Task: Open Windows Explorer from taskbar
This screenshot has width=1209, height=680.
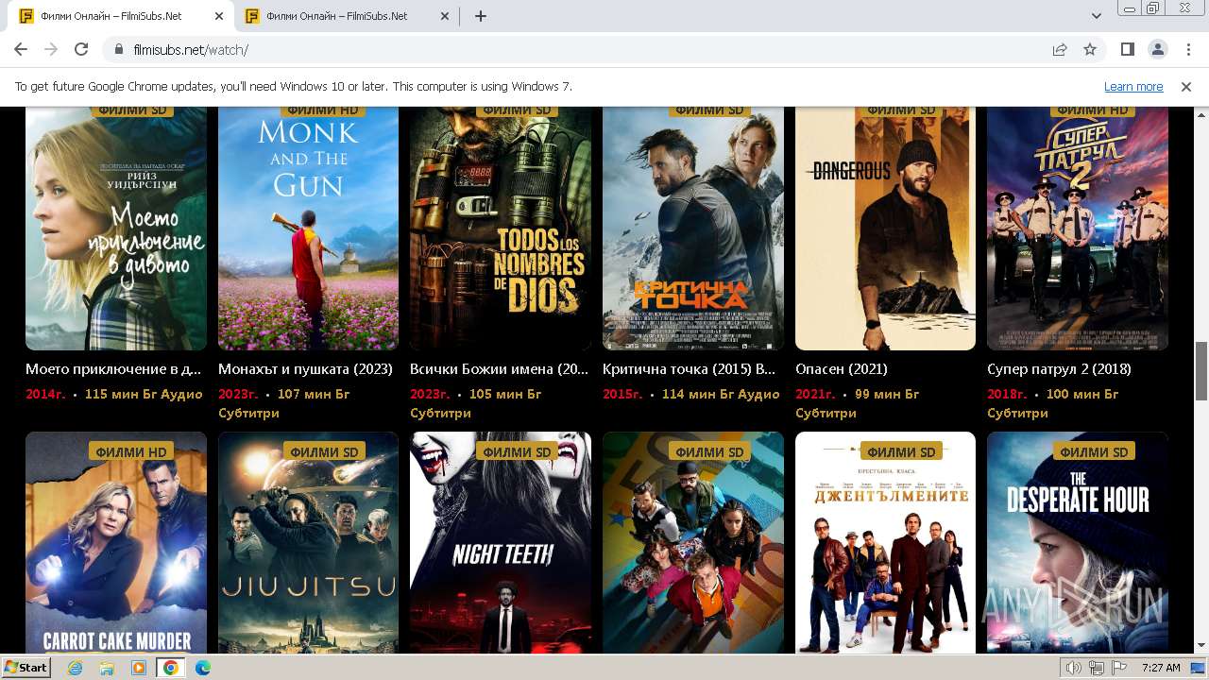Action: (x=107, y=668)
